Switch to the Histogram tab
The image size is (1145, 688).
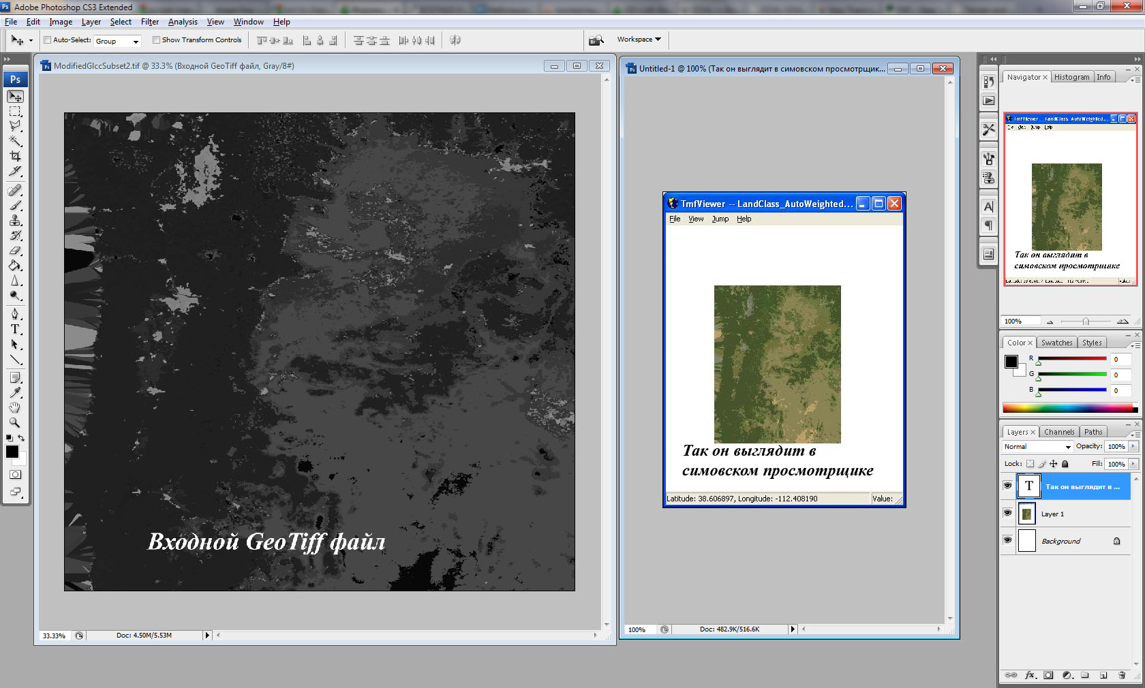click(1071, 77)
